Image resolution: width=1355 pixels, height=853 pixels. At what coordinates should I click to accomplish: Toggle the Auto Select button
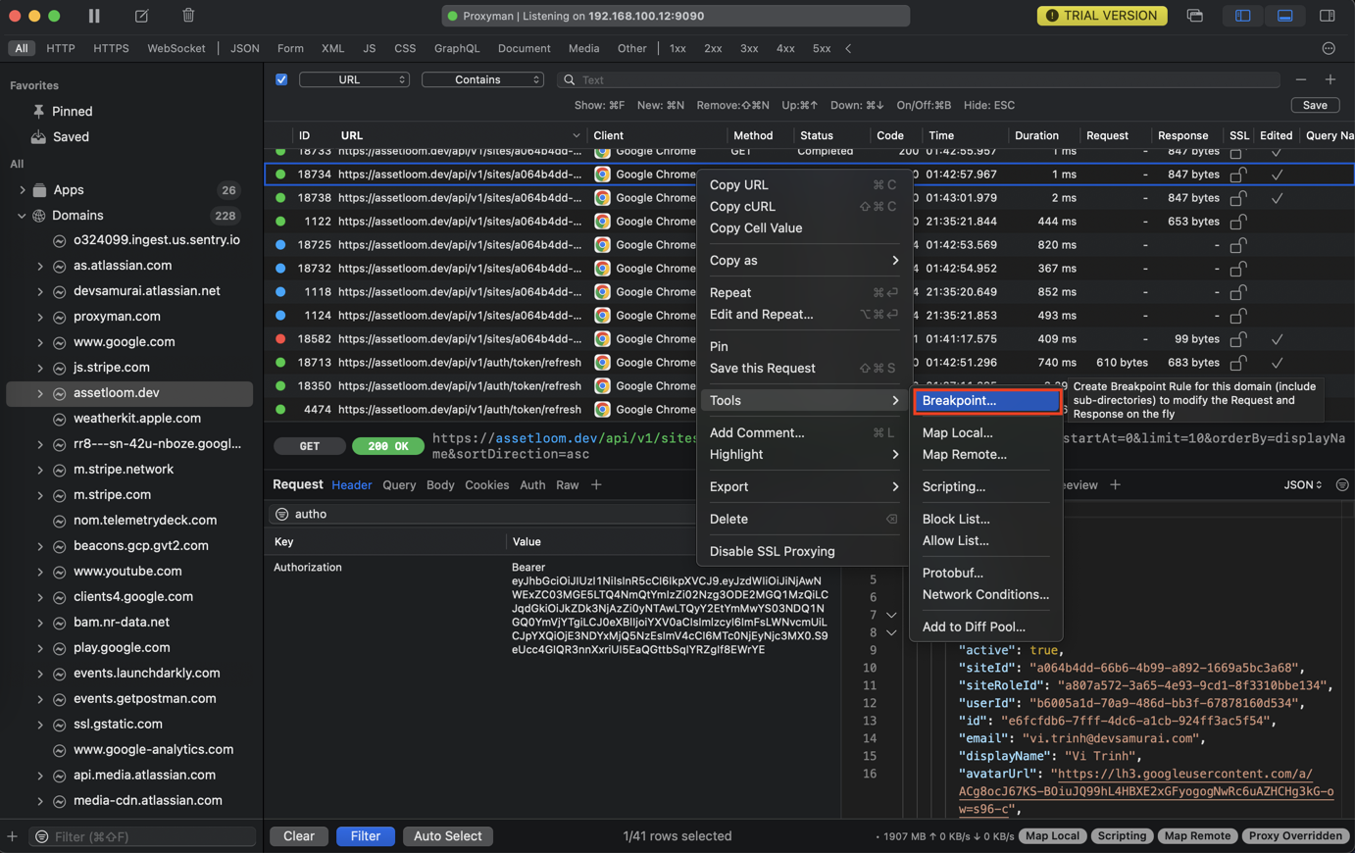pos(447,836)
